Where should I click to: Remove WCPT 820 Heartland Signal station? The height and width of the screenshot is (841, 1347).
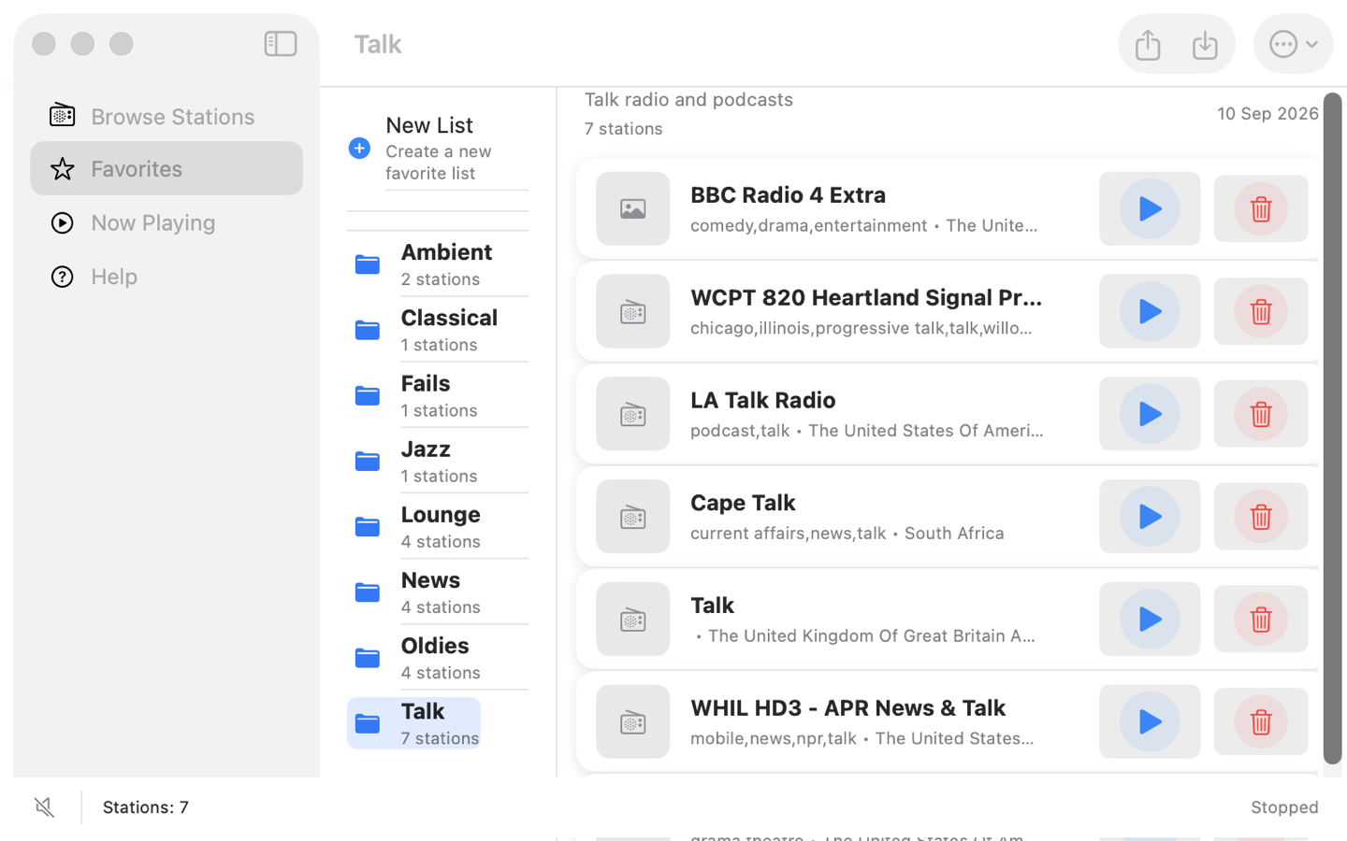pyautogui.click(x=1261, y=311)
